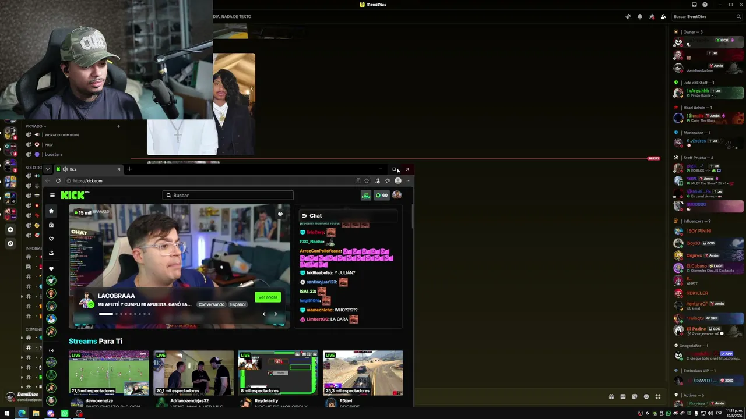Open the Windows Start menu
This screenshot has height=419, width=746.
[x=7, y=414]
